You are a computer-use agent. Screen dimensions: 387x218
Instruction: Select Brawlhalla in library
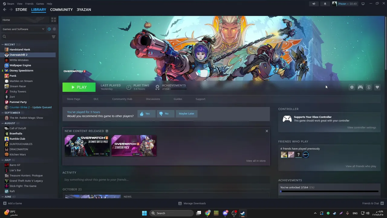tap(16, 134)
